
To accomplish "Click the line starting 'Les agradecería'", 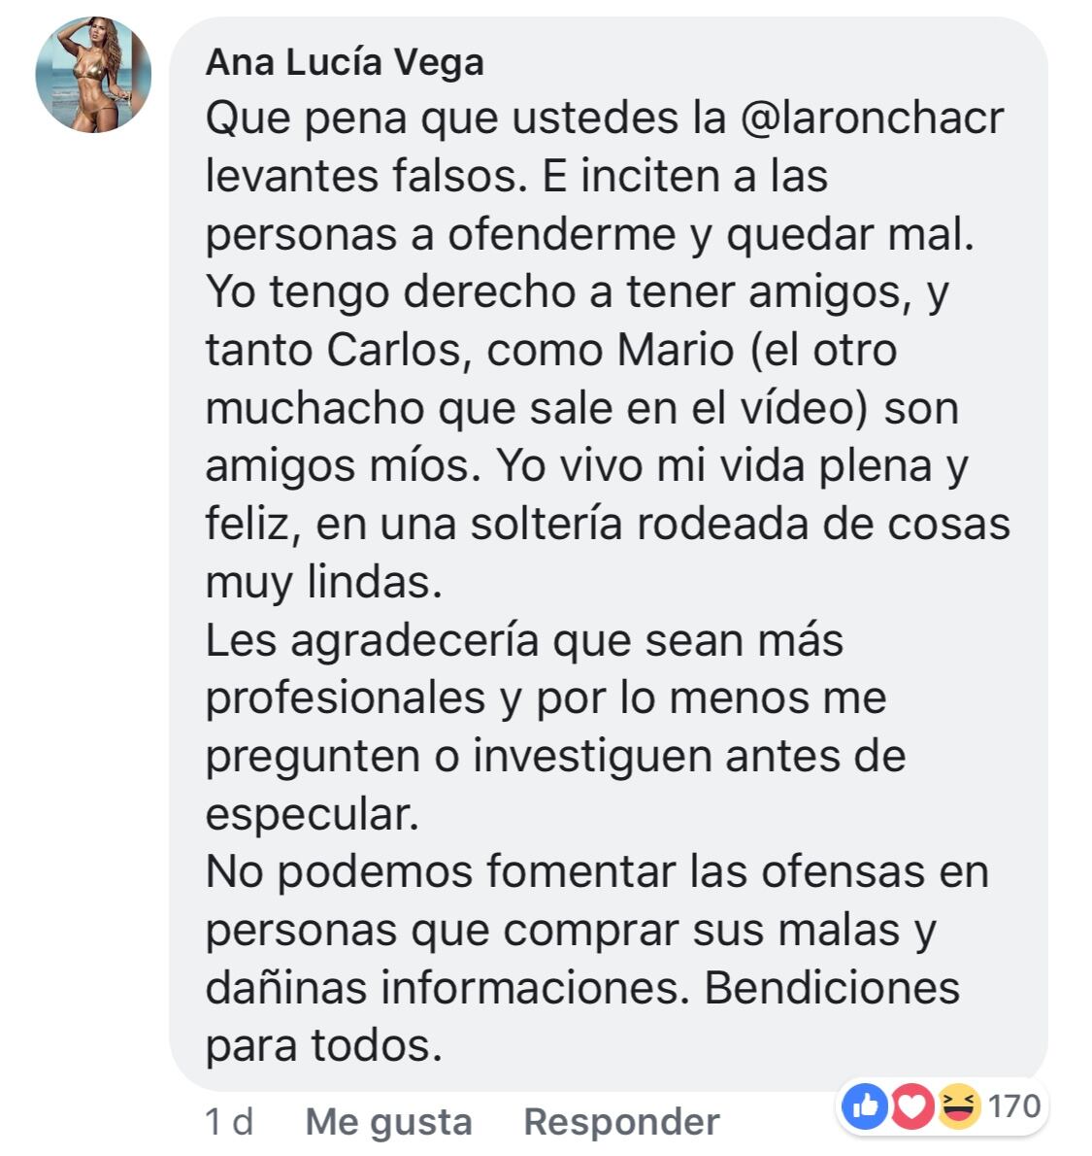I will coord(524,641).
